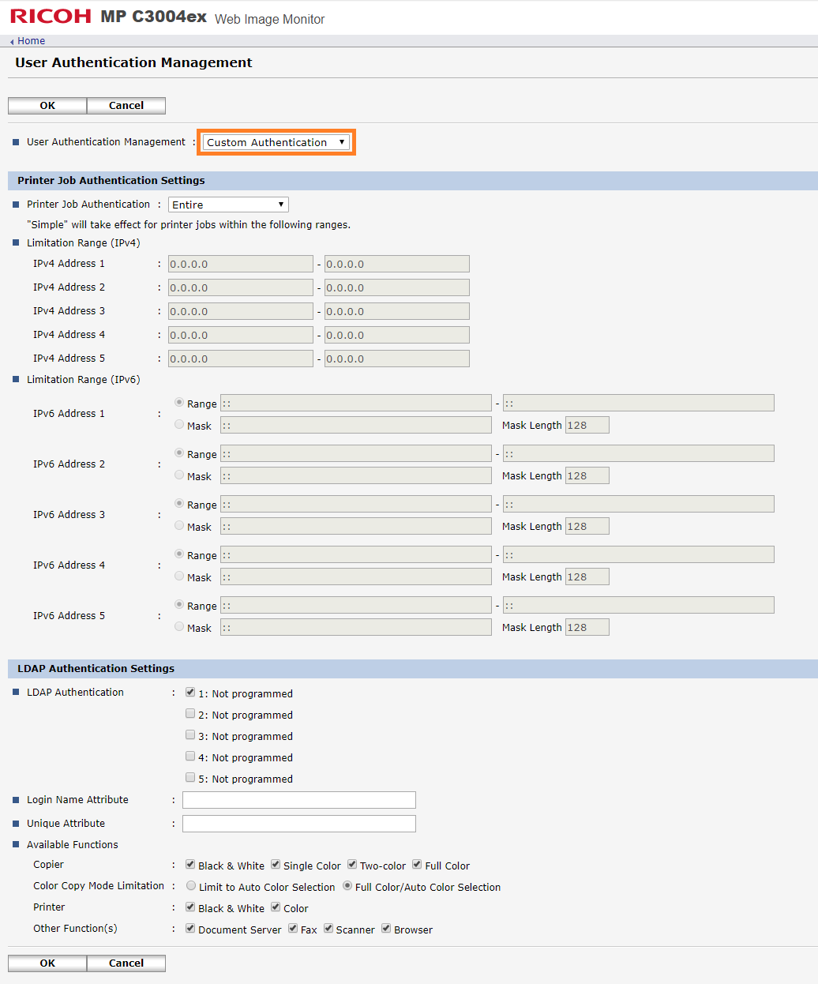Disable the Browser function
This screenshot has height=984, width=818.
(x=385, y=928)
